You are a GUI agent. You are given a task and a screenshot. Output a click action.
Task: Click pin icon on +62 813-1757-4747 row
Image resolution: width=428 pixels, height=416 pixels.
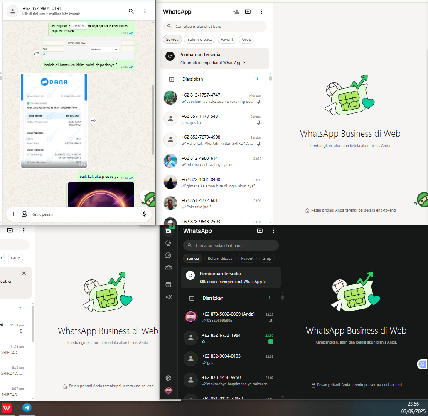pos(259,102)
